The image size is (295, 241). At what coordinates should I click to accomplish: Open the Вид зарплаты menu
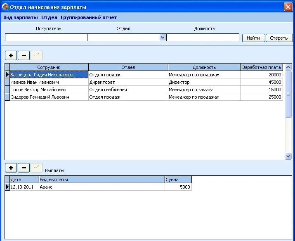[21, 17]
